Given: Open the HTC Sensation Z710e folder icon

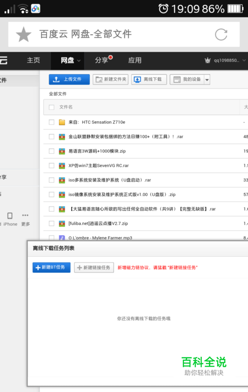Looking at the screenshot, I should [x=62, y=122].
